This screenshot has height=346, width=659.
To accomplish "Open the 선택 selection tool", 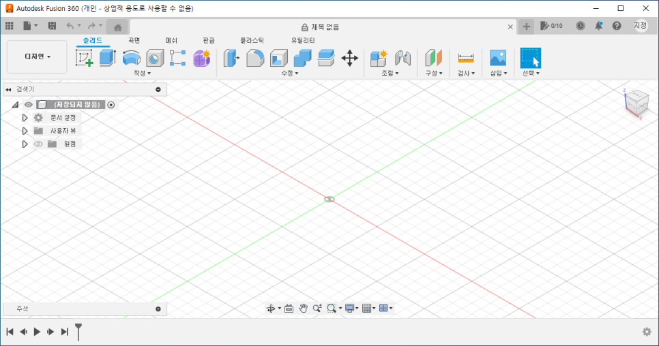I will (531, 58).
